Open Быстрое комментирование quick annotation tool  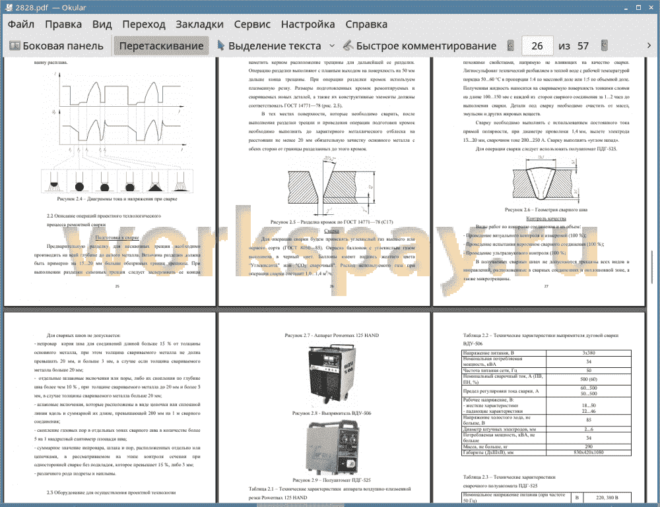pos(420,46)
